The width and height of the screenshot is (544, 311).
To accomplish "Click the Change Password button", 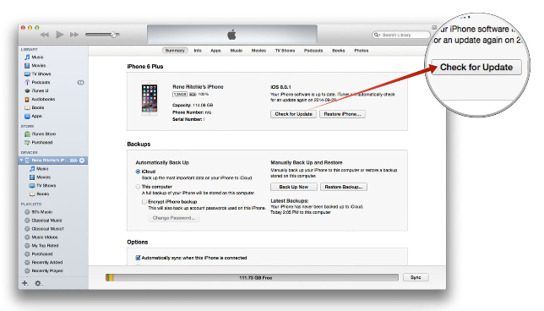I will pyautogui.click(x=174, y=218).
